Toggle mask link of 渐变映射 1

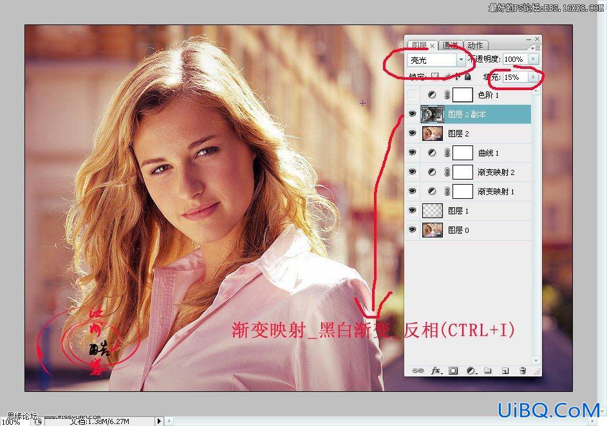coord(447,191)
